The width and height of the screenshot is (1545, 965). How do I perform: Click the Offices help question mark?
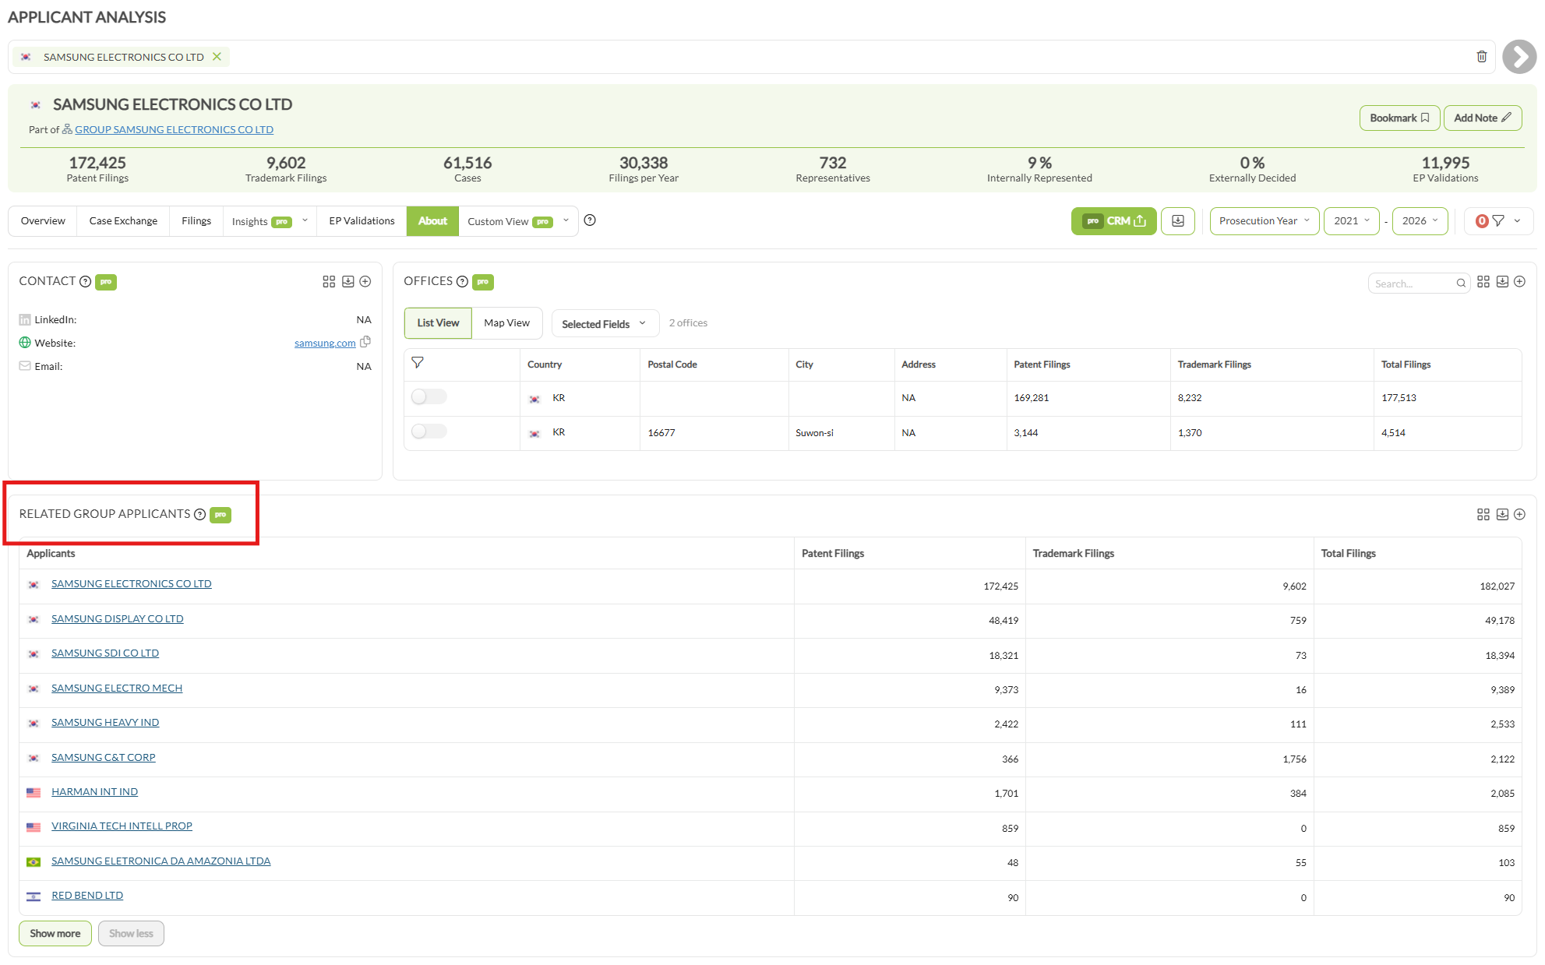[462, 282]
